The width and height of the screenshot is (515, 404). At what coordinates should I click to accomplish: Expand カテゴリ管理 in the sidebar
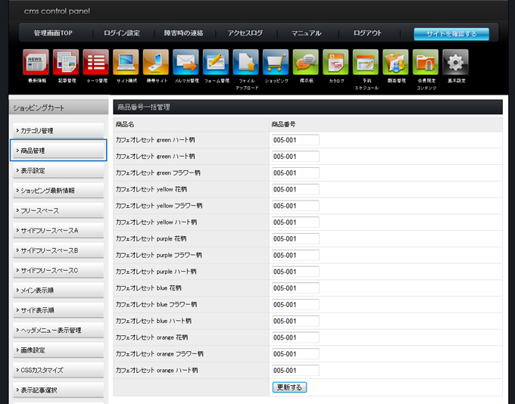[x=58, y=131]
